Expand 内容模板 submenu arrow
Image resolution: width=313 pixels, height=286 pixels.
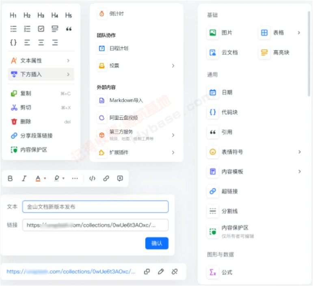point(300,172)
